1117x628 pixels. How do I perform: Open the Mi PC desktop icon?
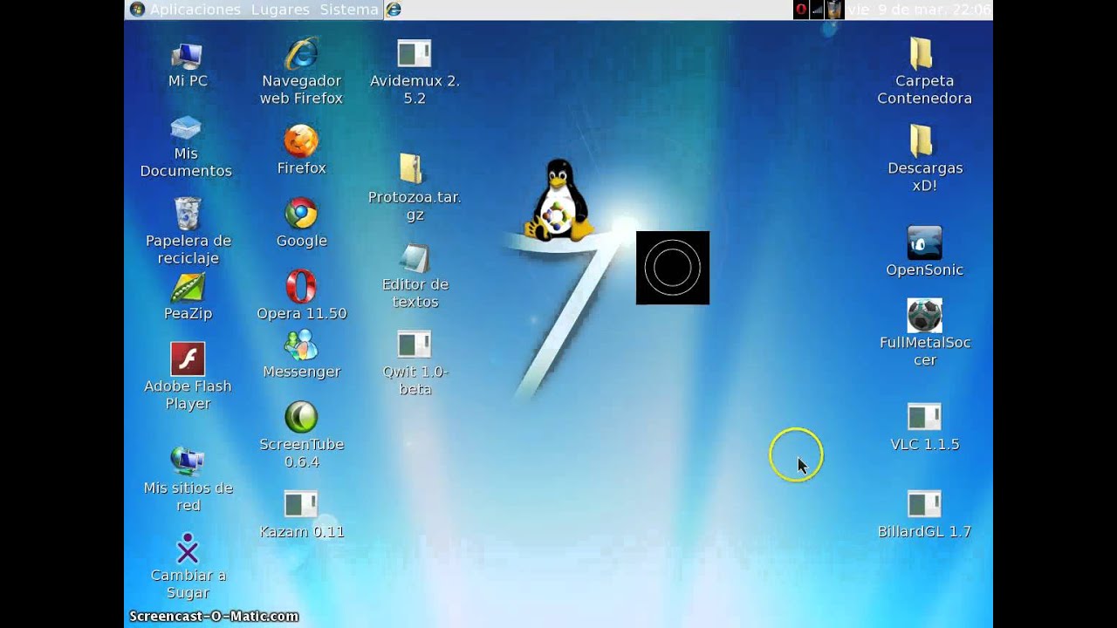[x=187, y=55]
